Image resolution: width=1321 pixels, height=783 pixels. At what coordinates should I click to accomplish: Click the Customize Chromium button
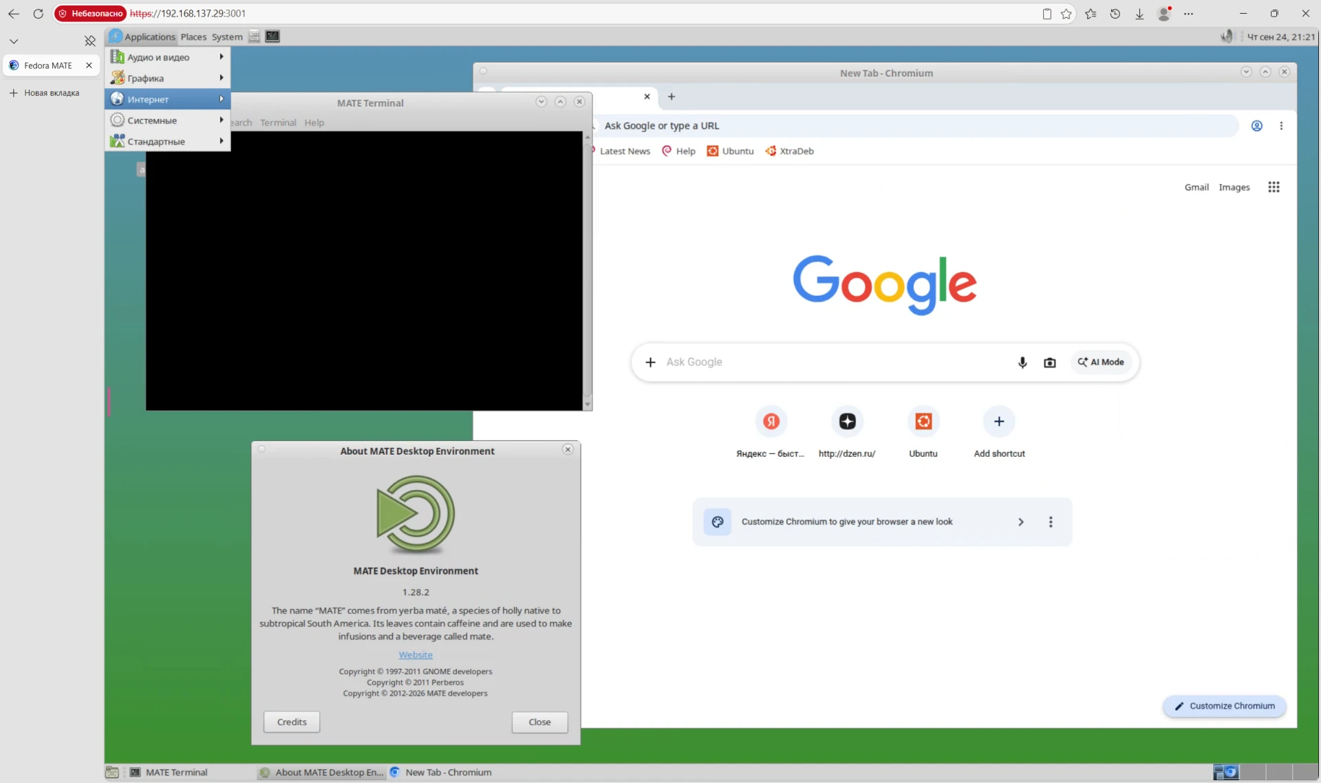(x=1225, y=706)
